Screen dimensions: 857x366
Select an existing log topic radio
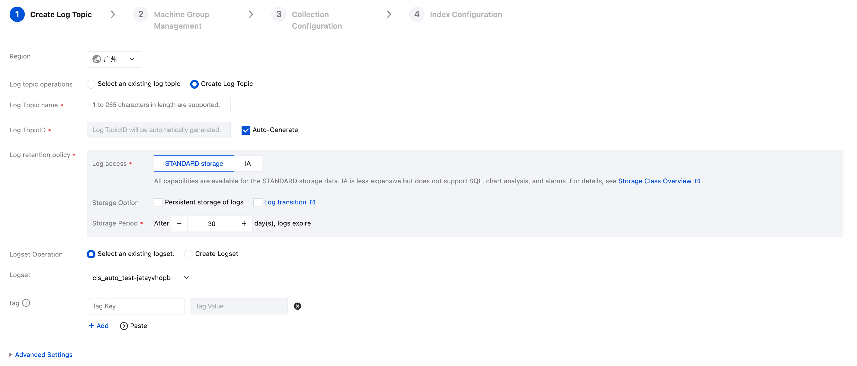tap(91, 84)
